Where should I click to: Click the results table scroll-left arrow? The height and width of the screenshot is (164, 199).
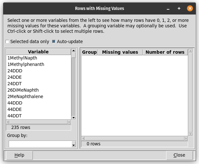83,138
